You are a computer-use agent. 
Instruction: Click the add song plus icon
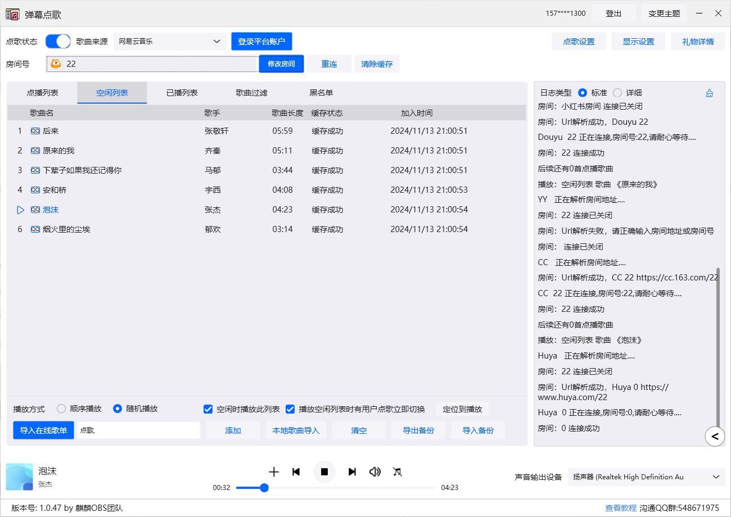point(274,472)
